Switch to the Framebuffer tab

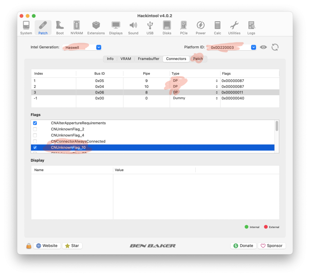coord(148,59)
